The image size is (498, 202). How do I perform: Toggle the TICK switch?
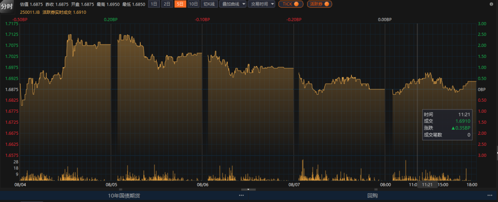(290, 4)
